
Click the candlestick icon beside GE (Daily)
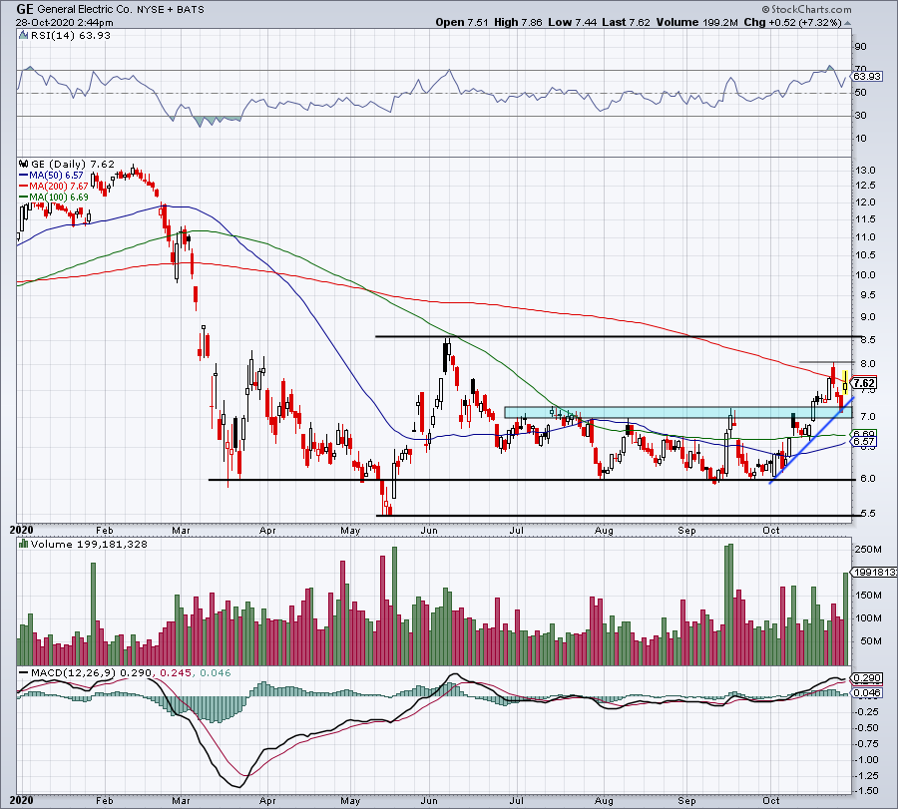click(x=24, y=164)
